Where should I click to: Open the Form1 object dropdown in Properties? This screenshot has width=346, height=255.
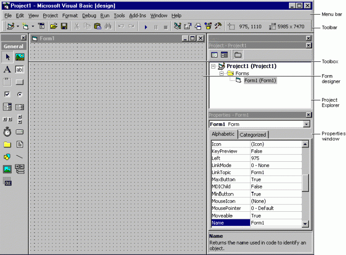[307, 124]
